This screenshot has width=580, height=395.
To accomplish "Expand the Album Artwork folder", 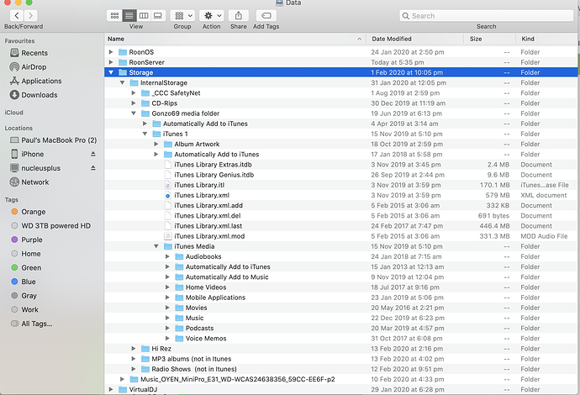I will coord(156,144).
